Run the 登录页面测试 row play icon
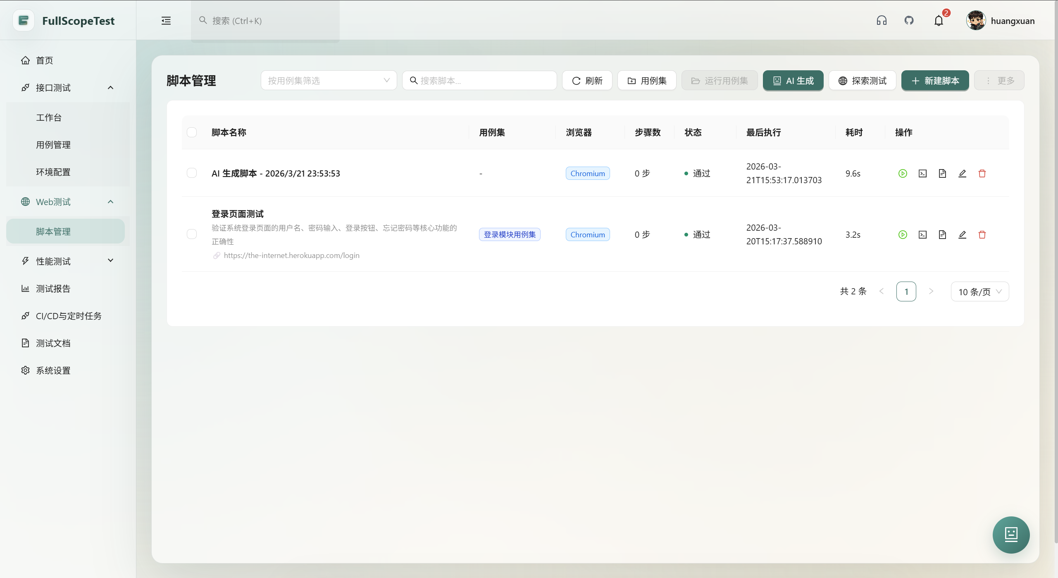The height and width of the screenshot is (578, 1058). [903, 235]
